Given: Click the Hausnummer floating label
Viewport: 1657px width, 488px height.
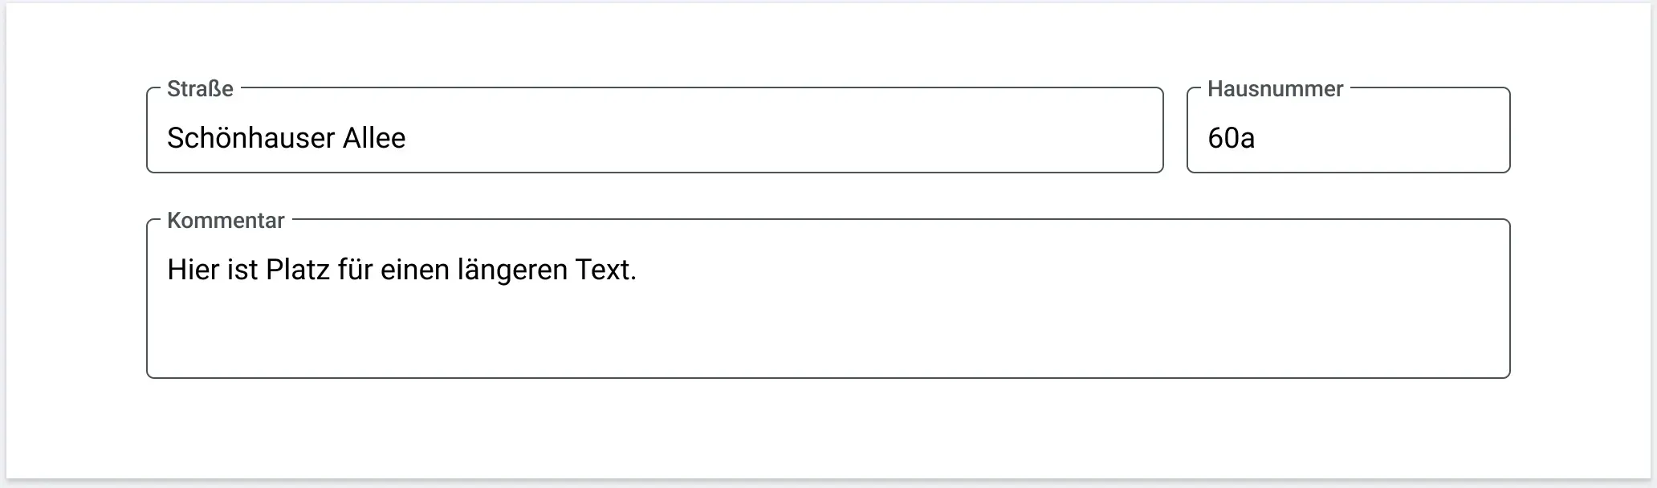Looking at the screenshot, I should click(x=1275, y=89).
